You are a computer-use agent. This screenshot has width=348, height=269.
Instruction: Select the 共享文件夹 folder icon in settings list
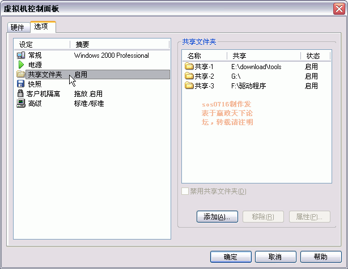pos(21,75)
